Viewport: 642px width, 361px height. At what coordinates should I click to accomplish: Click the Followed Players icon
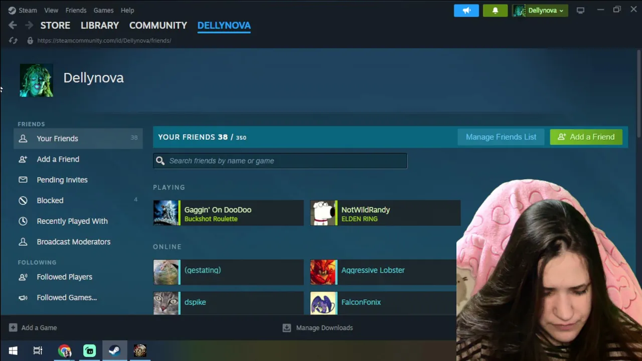pos(23,277)
